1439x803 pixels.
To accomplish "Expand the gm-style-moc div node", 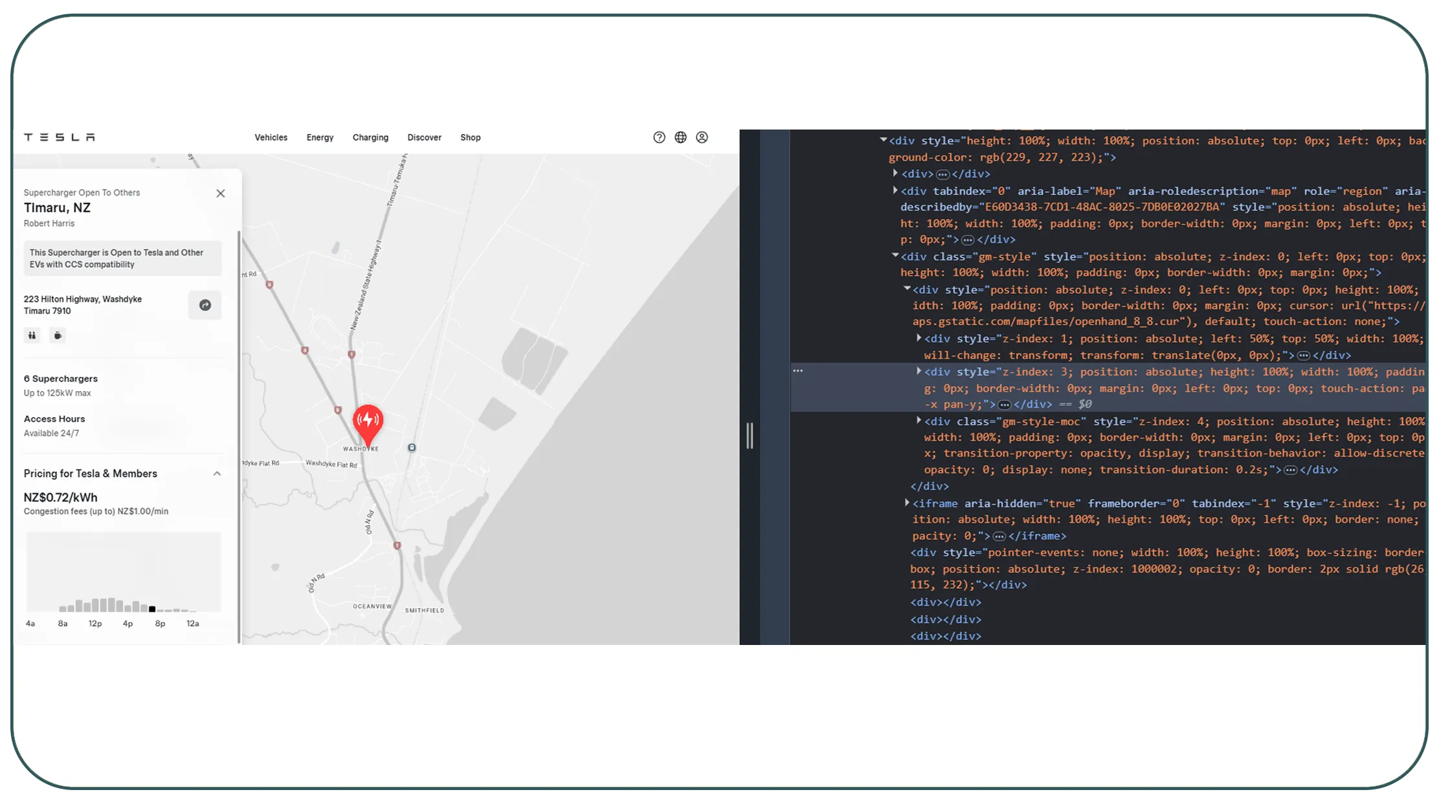I will tap(919, 421).
